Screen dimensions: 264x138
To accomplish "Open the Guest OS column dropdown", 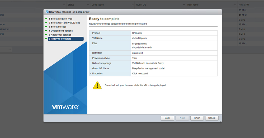I will tap(184, 5).
